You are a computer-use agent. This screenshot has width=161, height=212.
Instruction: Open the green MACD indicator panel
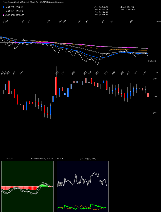(x=27, y=186)
